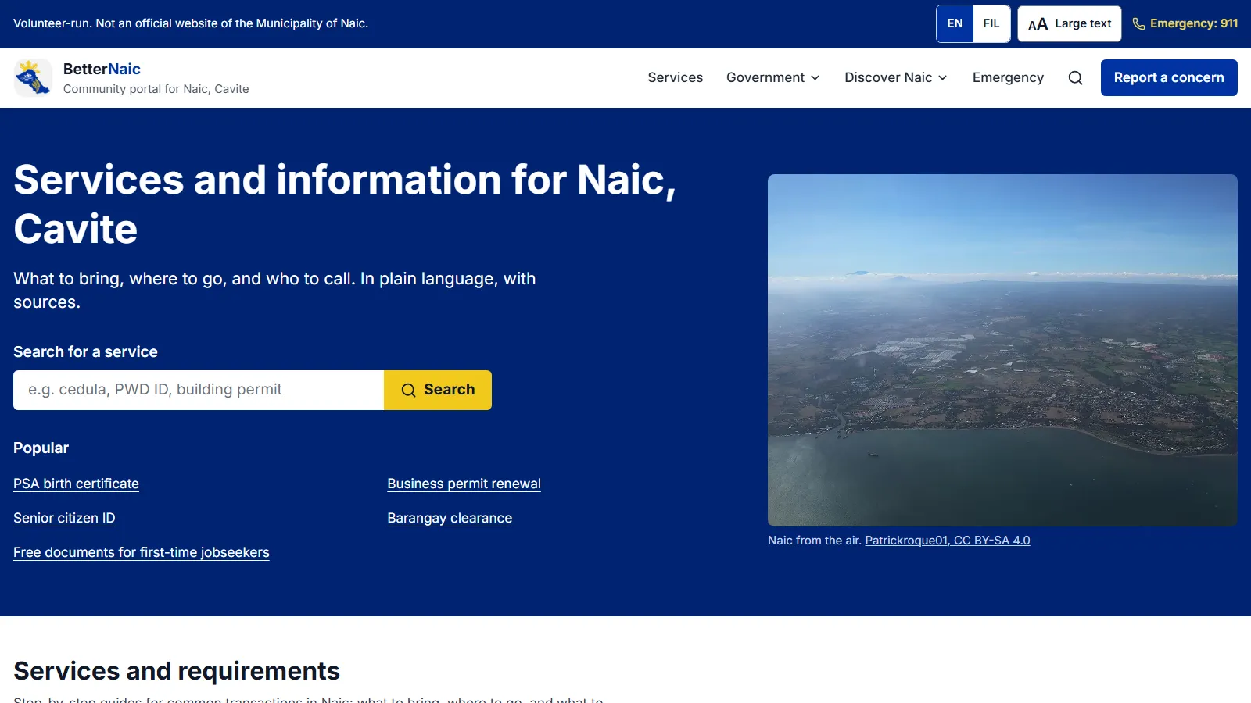Toggle Large text mode
The height and width of the screenshot is (703, 1251).
1069,23
